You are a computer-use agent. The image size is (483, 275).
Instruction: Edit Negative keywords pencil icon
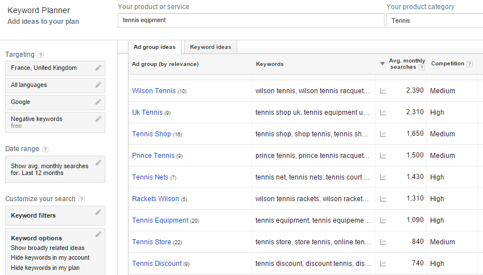point(98,119)
